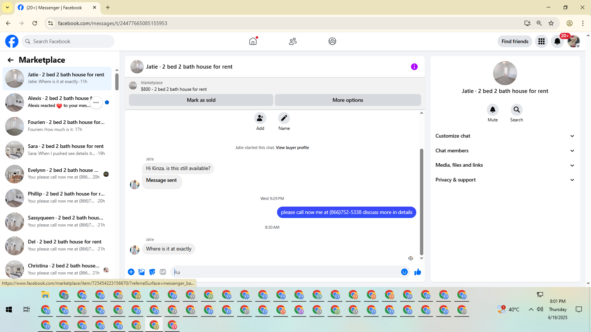Viewport: 591px width, 332px height.
Task: Open Evelynn's conversation in the list
Action: pos(57,174)
